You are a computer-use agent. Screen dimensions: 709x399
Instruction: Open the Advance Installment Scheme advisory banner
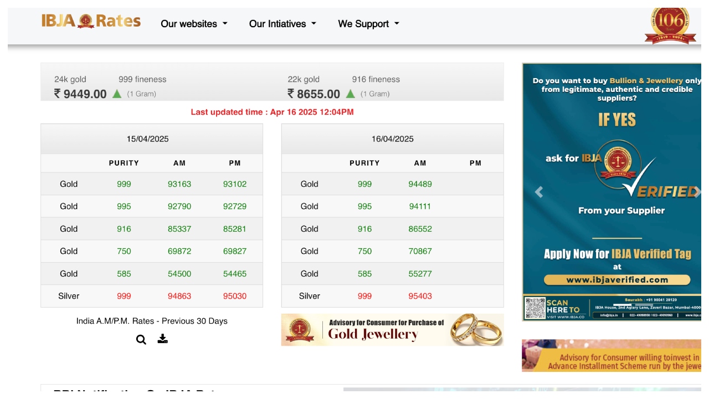(612, 356)
